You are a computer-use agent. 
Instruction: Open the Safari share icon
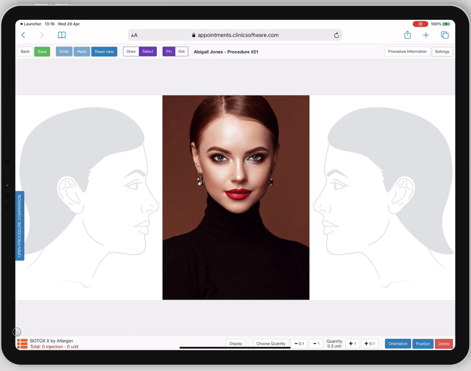407,35
